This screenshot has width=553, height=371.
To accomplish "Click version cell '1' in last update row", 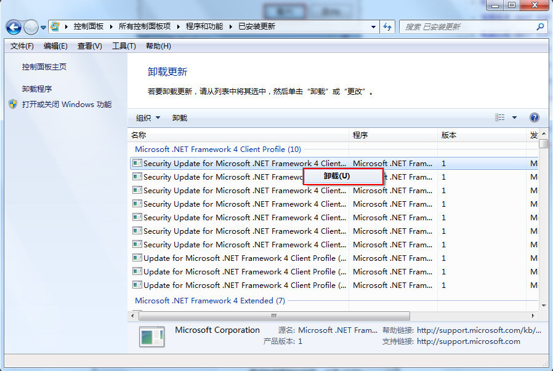I will 443,285.
